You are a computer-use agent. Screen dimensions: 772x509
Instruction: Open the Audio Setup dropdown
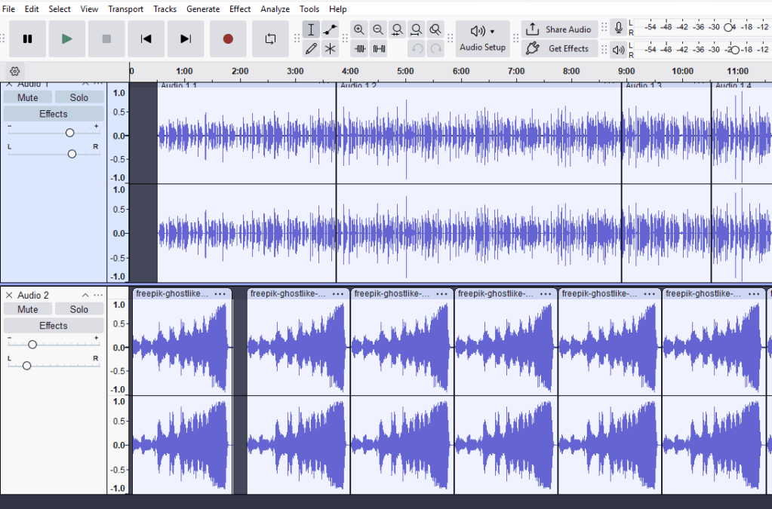pyautogui.click(x=482, y=38)
